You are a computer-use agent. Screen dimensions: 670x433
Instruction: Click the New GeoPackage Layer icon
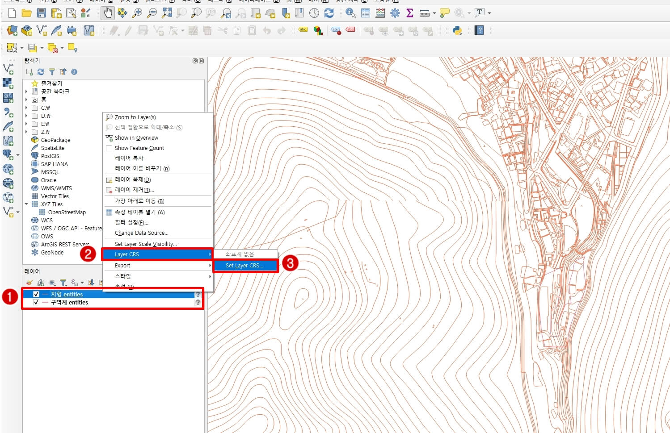coord(27,30)
